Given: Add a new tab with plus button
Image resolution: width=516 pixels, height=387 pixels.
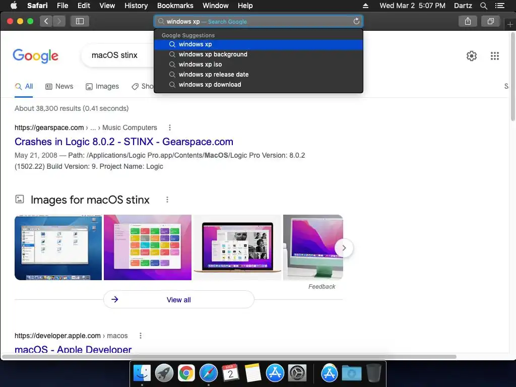Looking at the screenshot, I should 510,24.
